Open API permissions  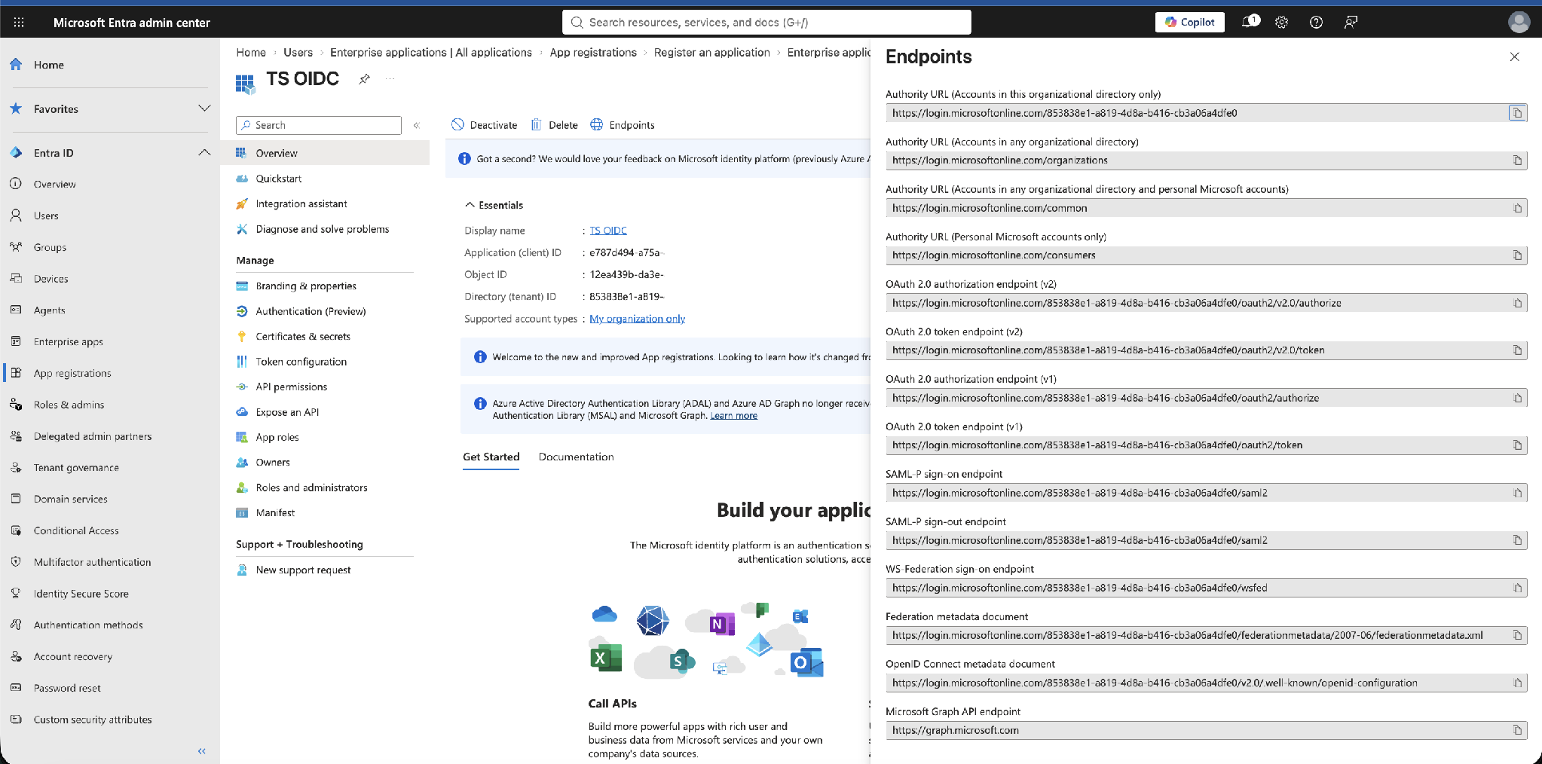point(292,387)
